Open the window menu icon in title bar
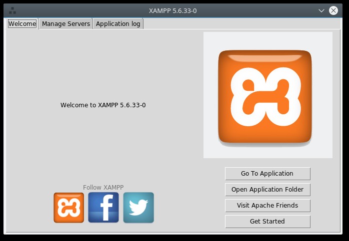 pyautogui.click(x=12, y=10)
